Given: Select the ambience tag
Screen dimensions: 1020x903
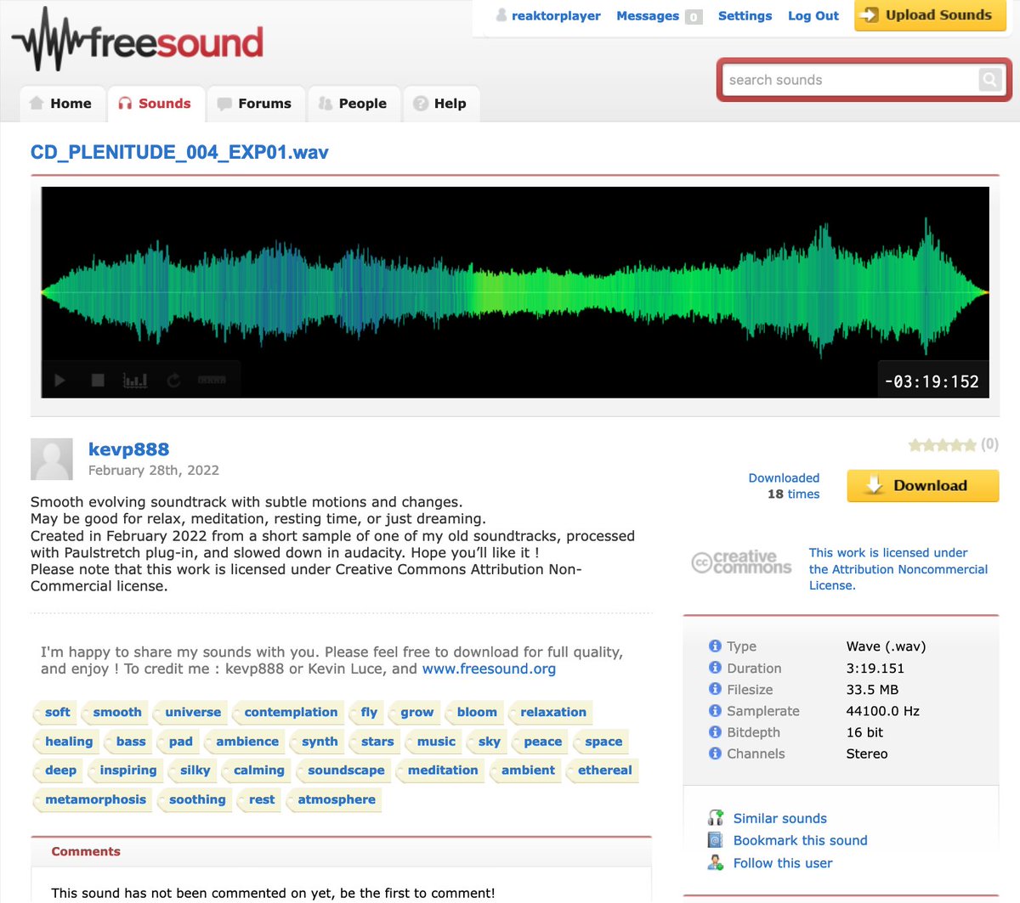Looking at the screenshot, I should tap(245, 742).
